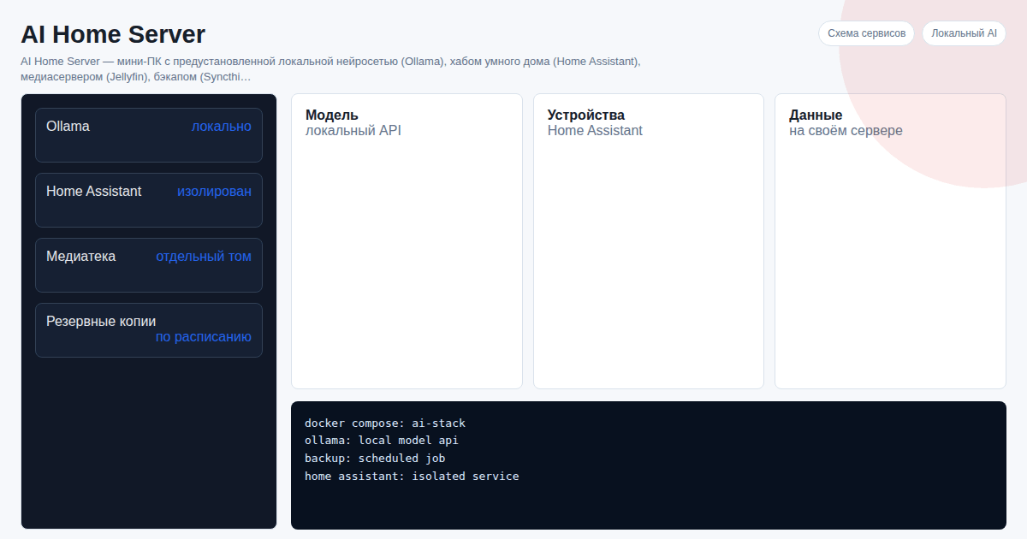Select the Медиатека service card

click(x=149, y=265)
